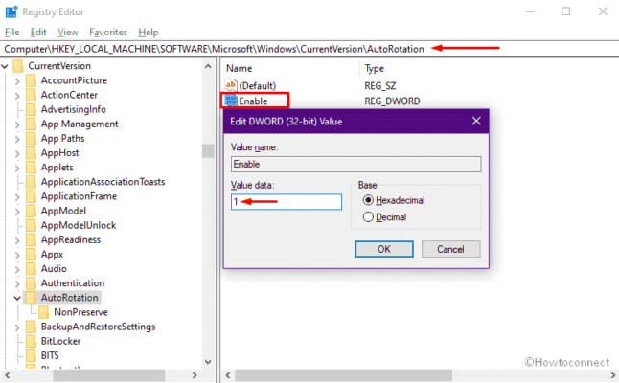
Task: Click the Value data input field
Action: pyautogui.click(x=287, y=202)
